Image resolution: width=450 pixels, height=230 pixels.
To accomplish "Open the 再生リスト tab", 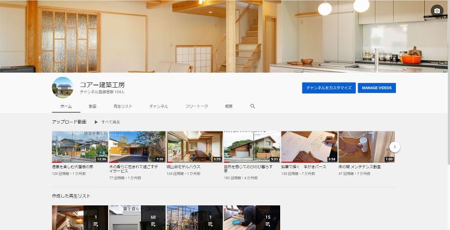I will tap(123, 106).
